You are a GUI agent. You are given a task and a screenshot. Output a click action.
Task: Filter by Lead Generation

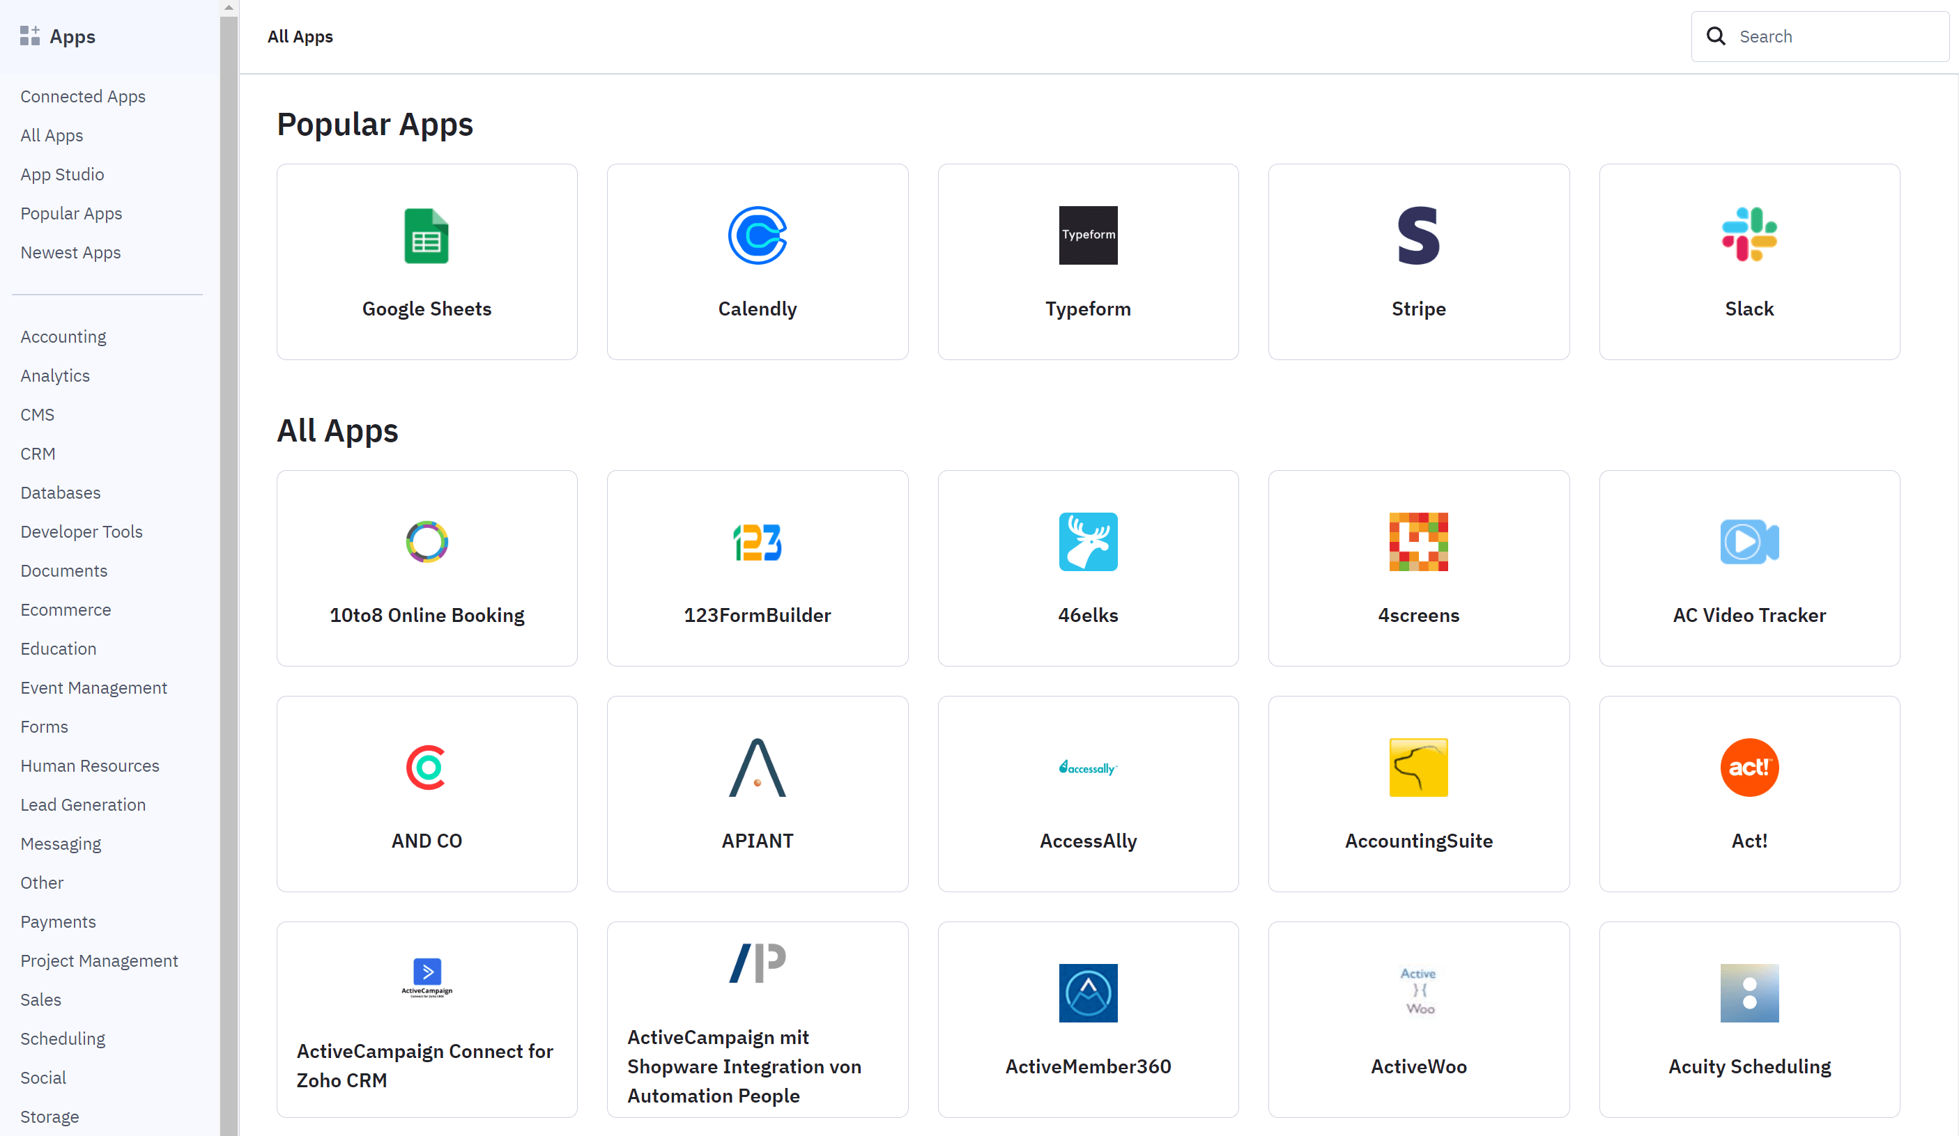[83, 804]
